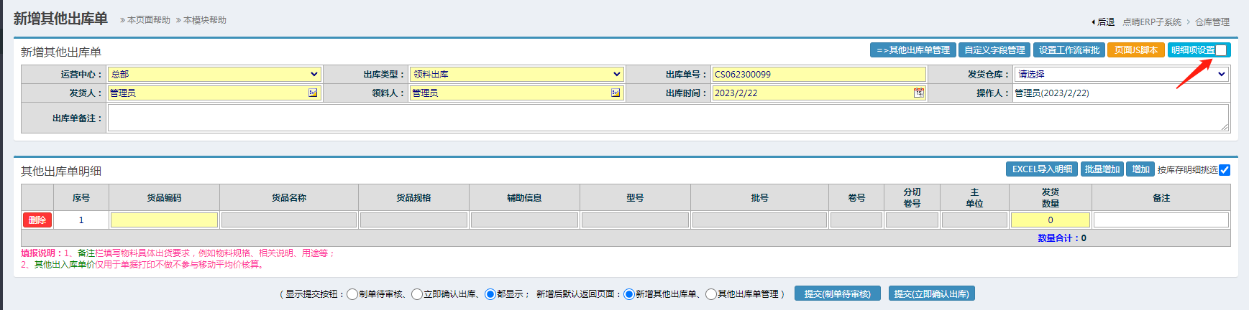1249x310 pixels.
Task: Click the red 删除 row button
Action: click(x=37, y=220)
